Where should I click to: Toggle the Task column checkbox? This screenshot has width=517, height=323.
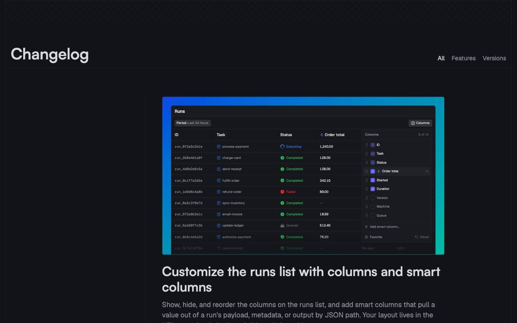[x=373, y=153]
